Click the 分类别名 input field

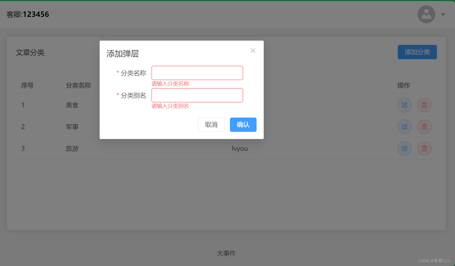tap(197, 95)
